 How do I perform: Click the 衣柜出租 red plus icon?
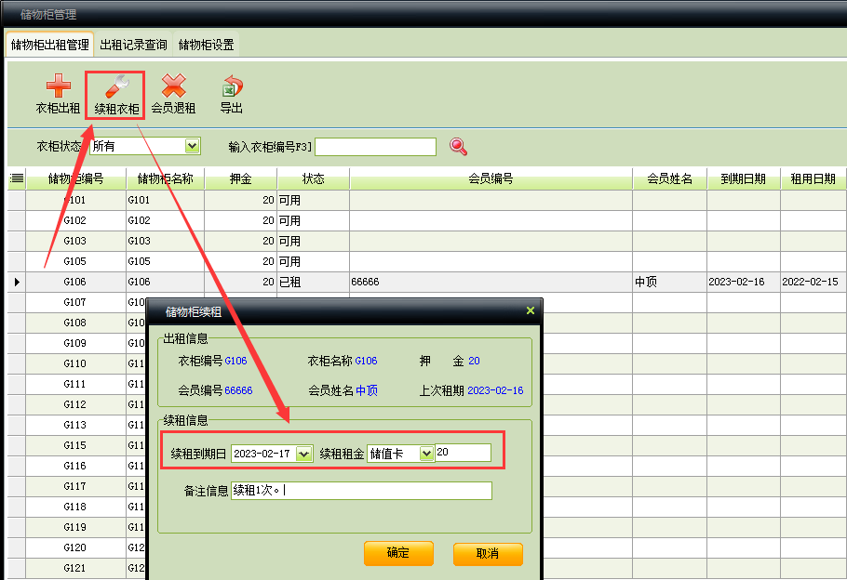(59, 86)
